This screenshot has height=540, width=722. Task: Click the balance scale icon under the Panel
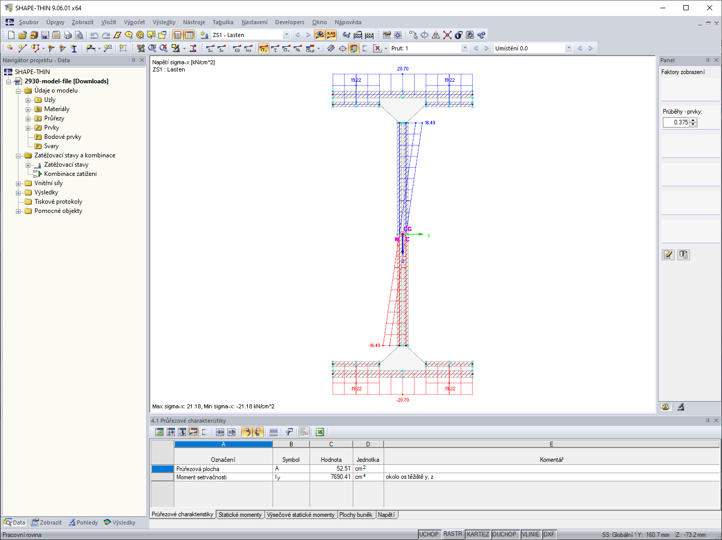(666, 407)
